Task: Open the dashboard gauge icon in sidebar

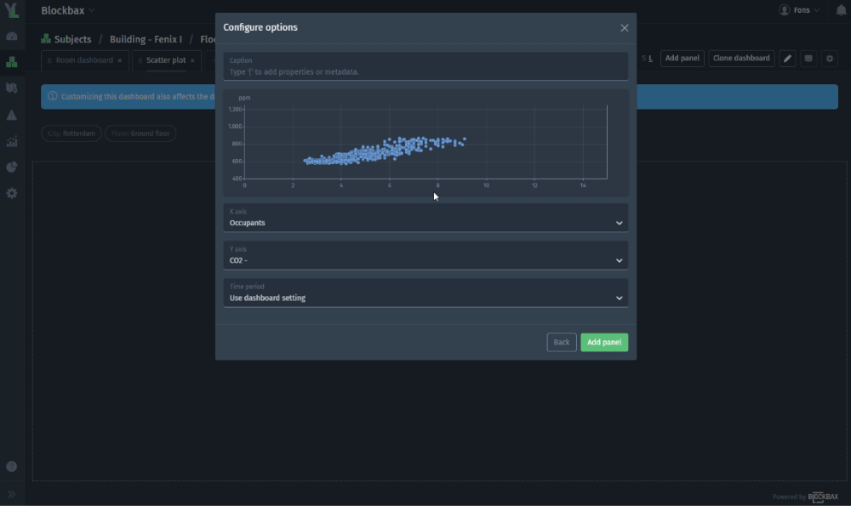Action: (x=12, y=37)
